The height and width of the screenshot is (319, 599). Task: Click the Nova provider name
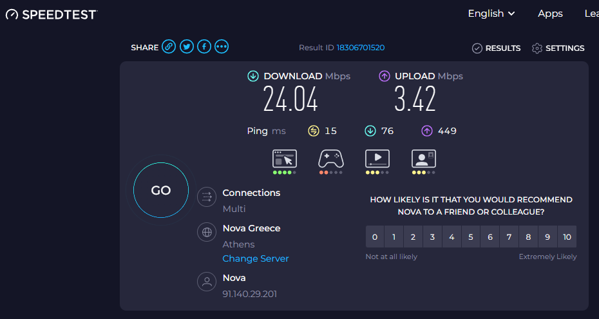tap(234, 278)
